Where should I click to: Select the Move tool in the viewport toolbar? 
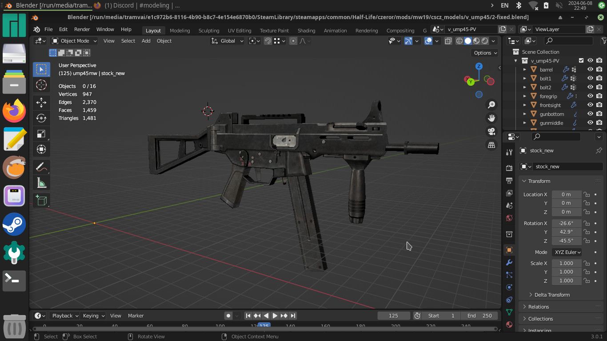(x=41, y=103)
